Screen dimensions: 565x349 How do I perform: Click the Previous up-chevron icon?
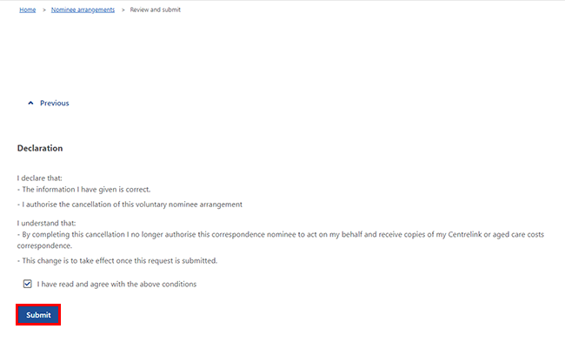pos(31,103)
